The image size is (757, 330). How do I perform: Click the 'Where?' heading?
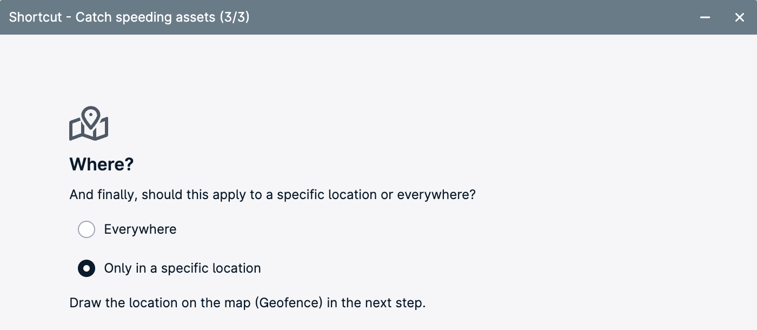click(102, 164)
